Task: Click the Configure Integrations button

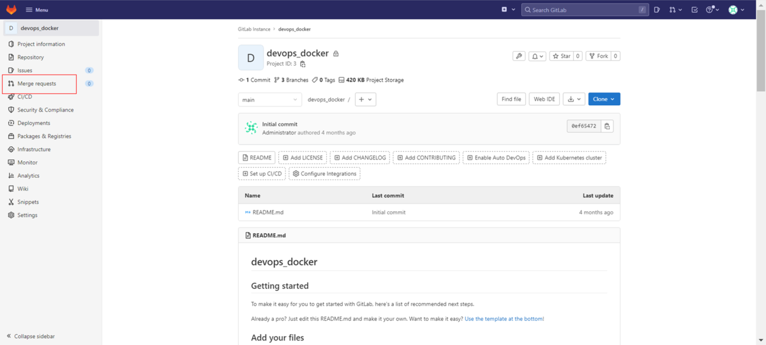Action: [324, 173]
